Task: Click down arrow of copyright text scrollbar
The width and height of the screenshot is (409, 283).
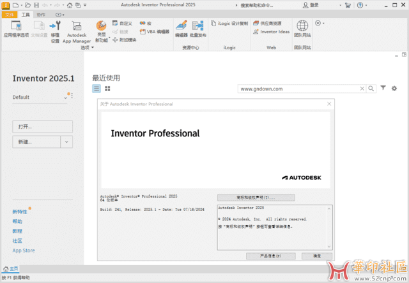Action: point(329,246)
